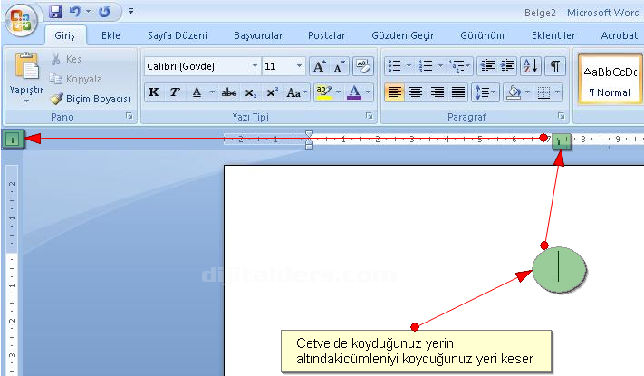Screen dimensions: 644x376
Task: Switch to the Ekle tab
Action: point(111,35)
